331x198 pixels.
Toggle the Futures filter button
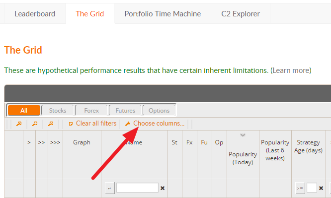click(125, 111)
